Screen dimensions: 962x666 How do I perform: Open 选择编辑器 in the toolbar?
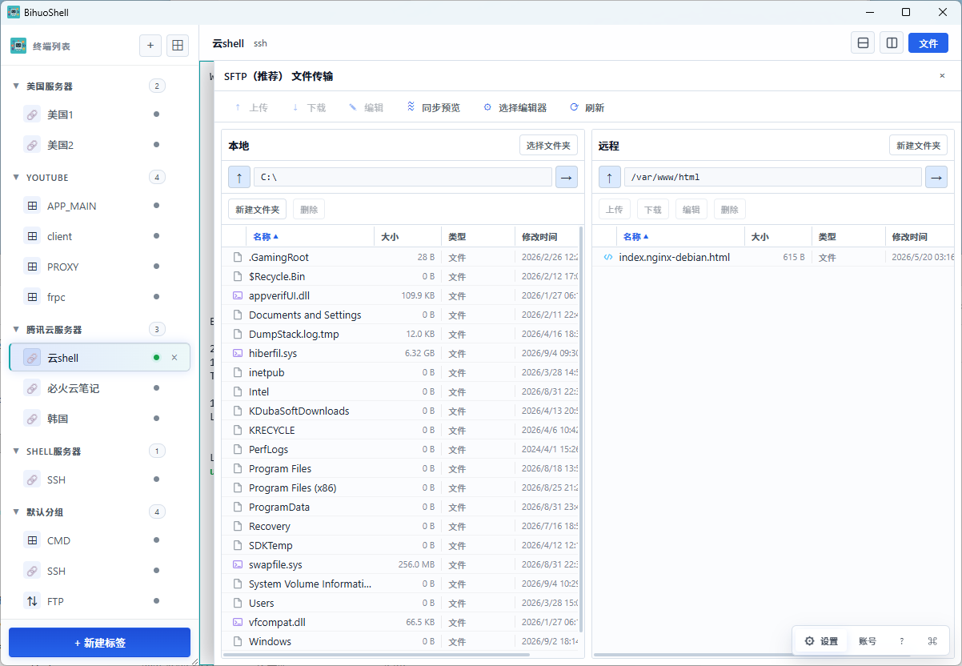click(515, 107)
